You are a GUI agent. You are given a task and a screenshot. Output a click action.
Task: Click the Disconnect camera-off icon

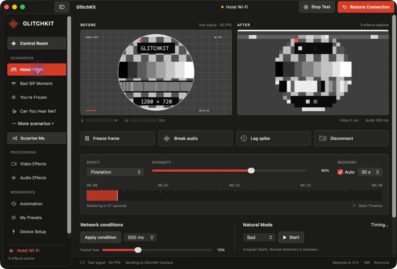pyautogui.click(x=322, y=138)
